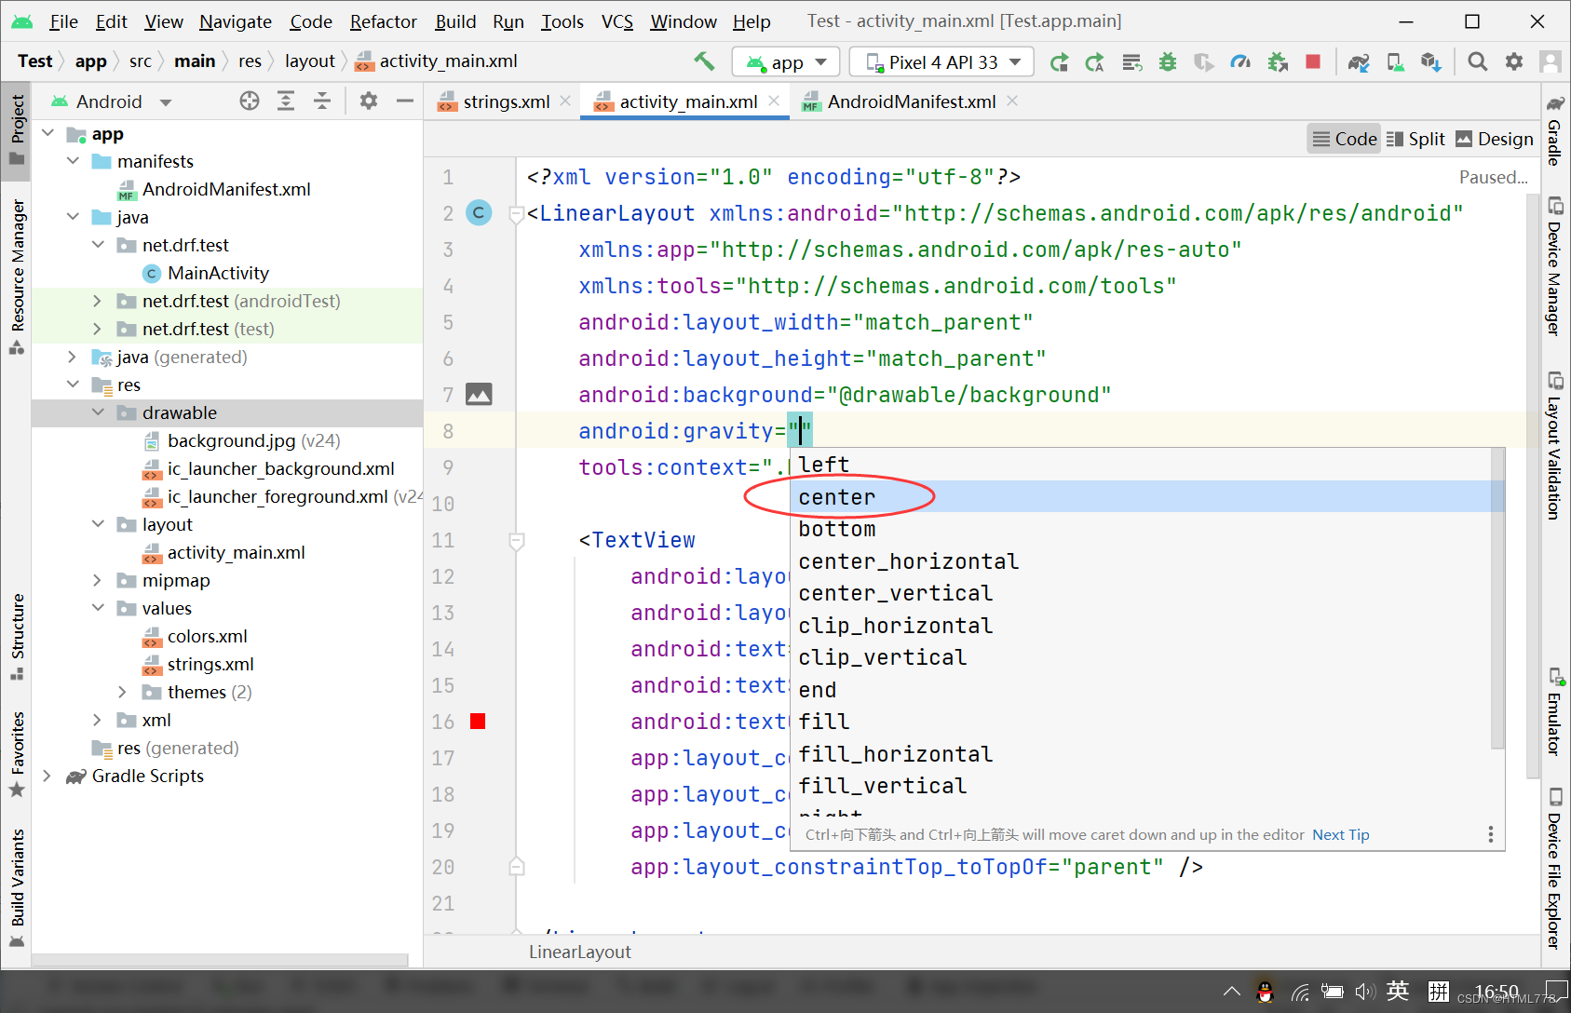Screen dimensions: 1571x1013
Task: Click Collapse All icon in Project panel
Action: 322,101
